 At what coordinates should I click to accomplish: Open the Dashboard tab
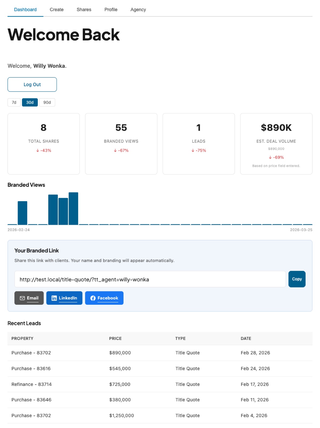[x=25, y=10]
